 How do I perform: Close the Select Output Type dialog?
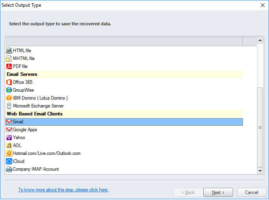point(263,5)
